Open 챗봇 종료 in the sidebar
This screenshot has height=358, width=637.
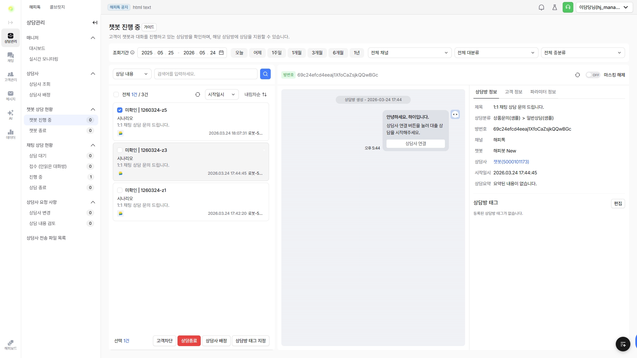tap(61, 131)
